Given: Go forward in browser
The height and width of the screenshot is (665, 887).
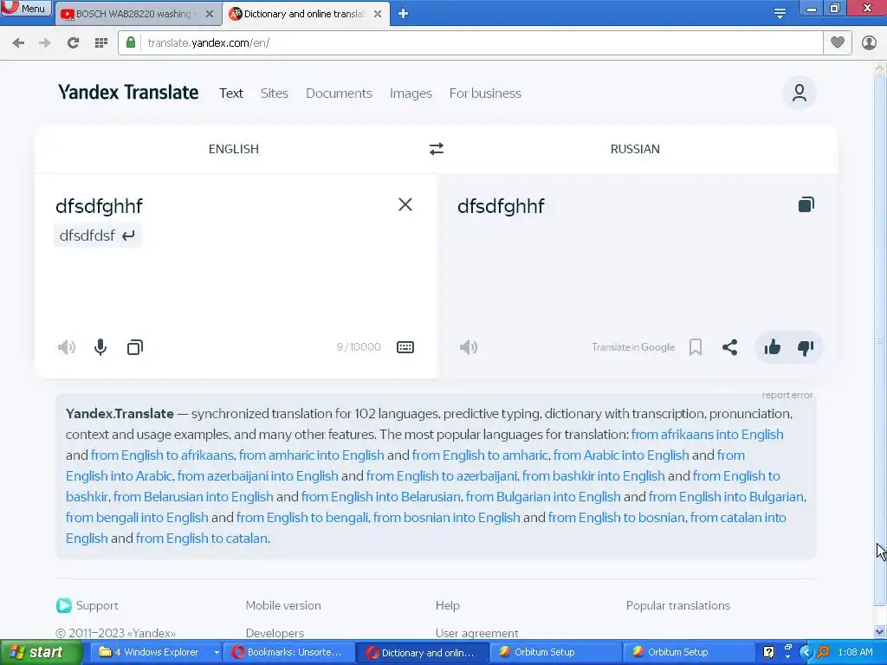Looking at the screenshot, I should [x=45, y=43].
